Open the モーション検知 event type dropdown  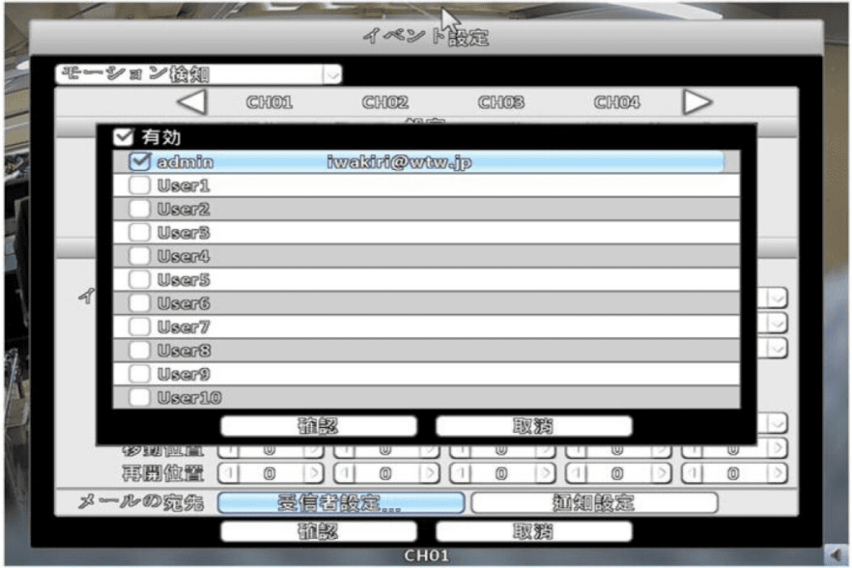pyautogui.click(x=332, y=74)
